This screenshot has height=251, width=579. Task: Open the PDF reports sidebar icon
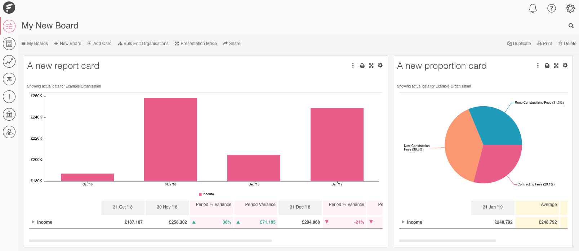9,44
